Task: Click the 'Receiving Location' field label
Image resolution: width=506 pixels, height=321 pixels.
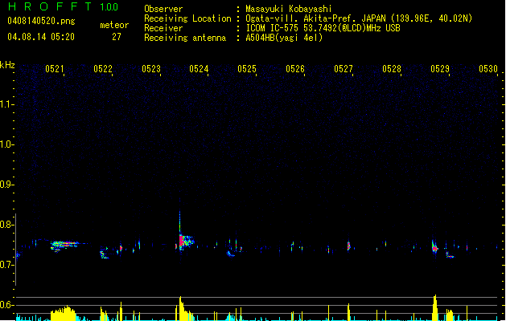Action: click(x=187, y=18)
